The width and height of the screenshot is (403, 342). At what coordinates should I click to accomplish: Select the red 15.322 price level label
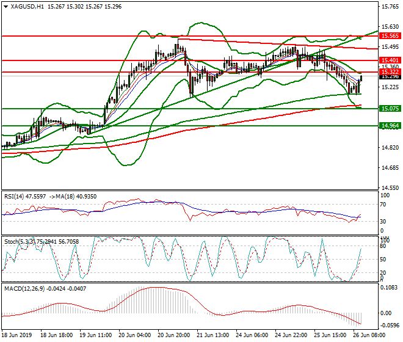(390, 71)
